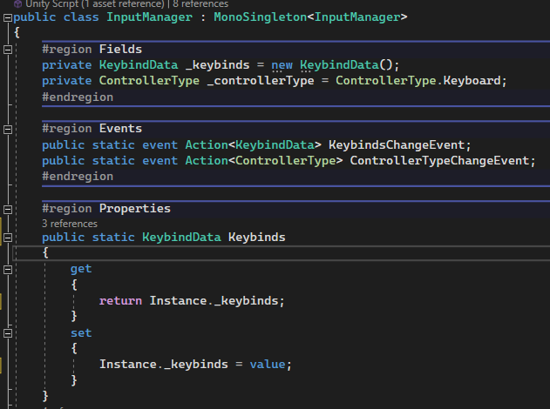Viewport: 550px width, 409px height.
Task: Click '#region Properties' text
Action: [x=106, y=208]
